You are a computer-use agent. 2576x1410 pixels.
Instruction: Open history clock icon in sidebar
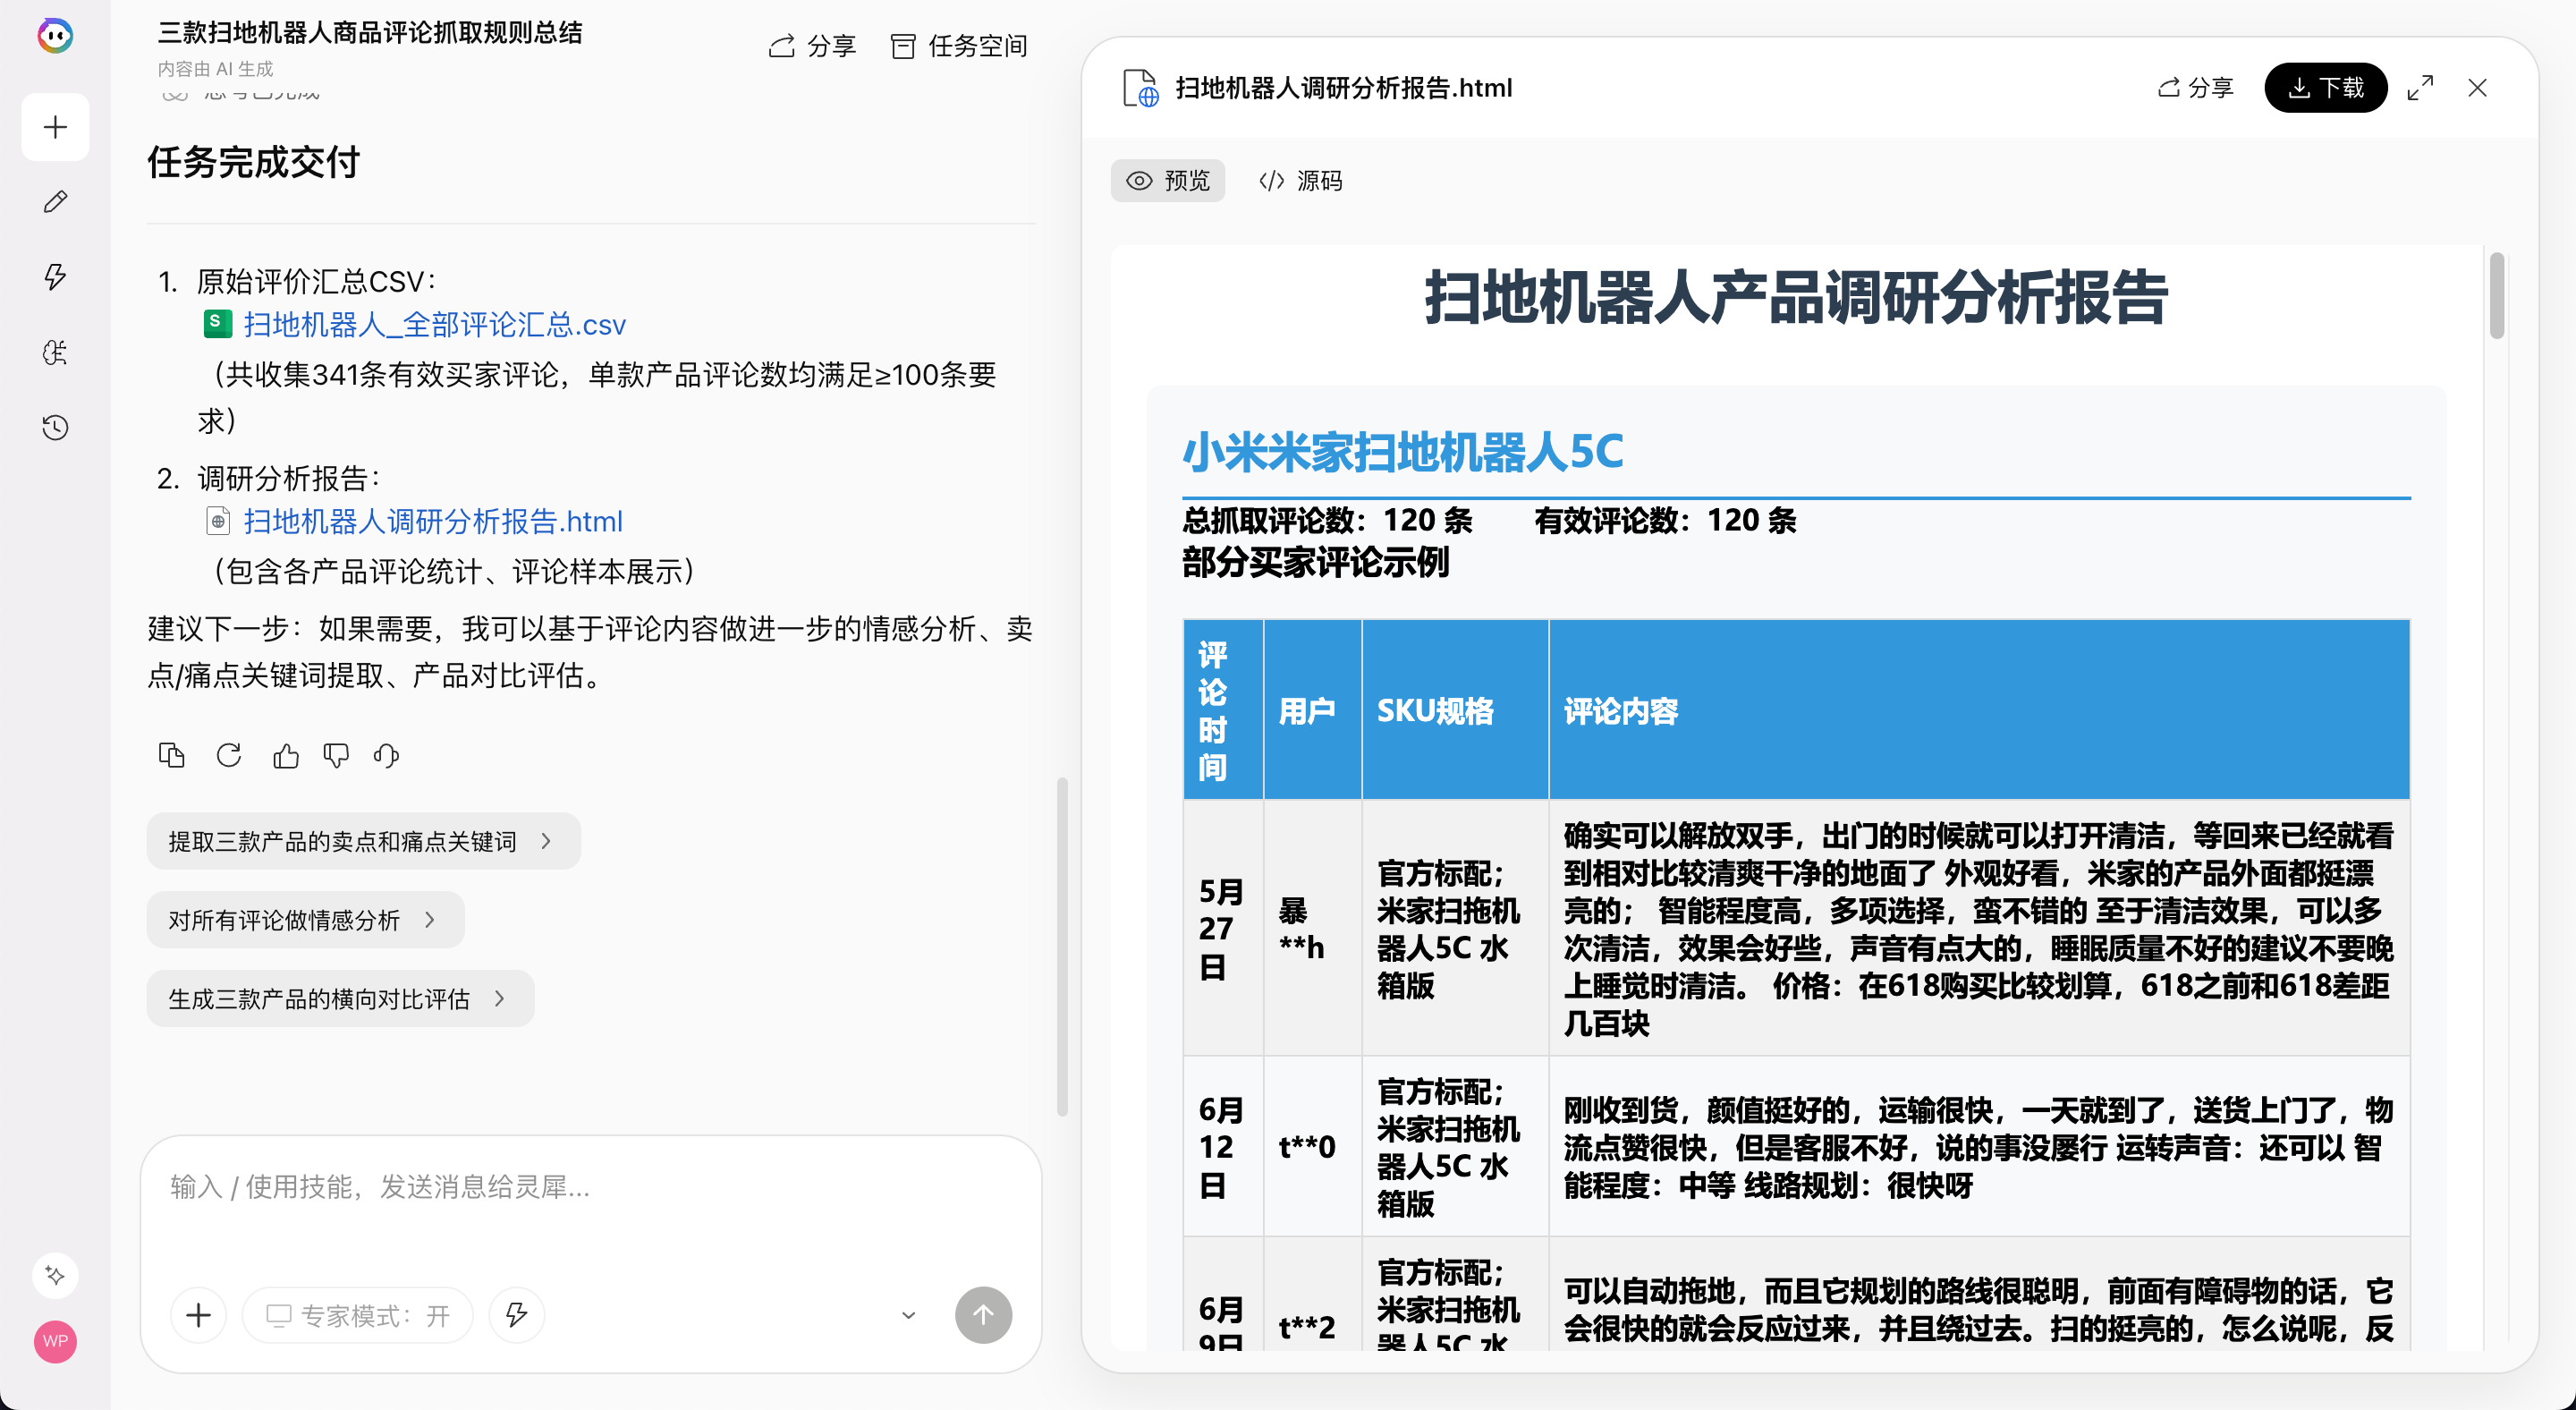(55, 427)
